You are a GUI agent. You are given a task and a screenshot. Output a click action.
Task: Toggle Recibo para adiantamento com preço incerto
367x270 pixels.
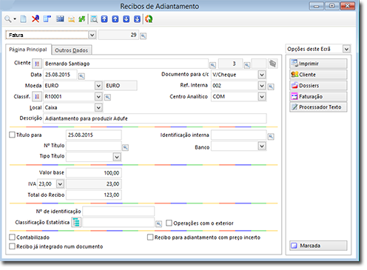150,237
